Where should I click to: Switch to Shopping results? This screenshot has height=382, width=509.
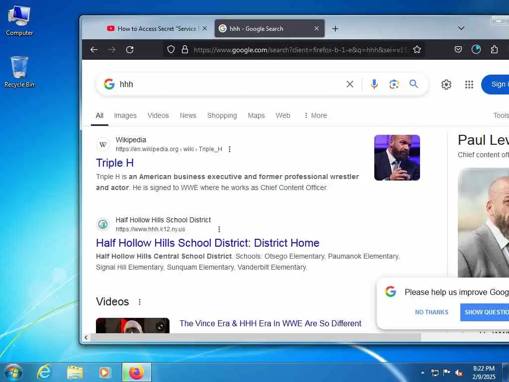(222, 115)
